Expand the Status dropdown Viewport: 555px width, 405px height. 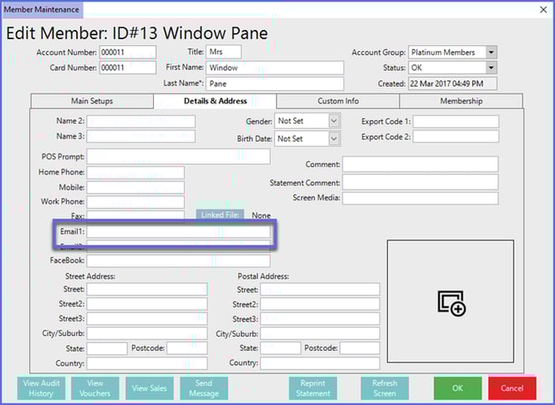491,68
